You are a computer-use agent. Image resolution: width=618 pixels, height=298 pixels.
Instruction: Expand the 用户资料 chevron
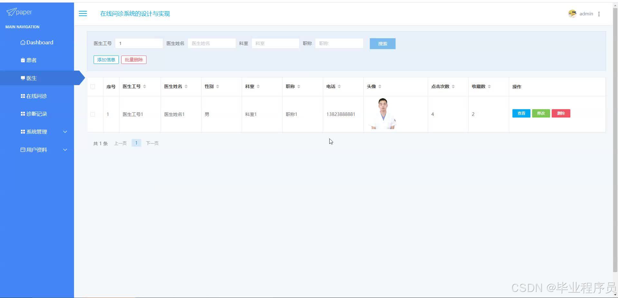(65, 150)
